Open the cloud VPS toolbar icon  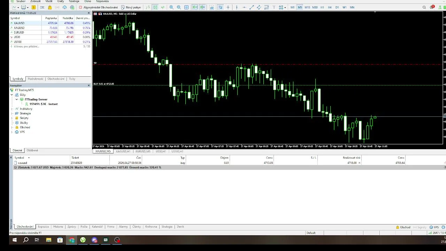[x=64, y=7]
